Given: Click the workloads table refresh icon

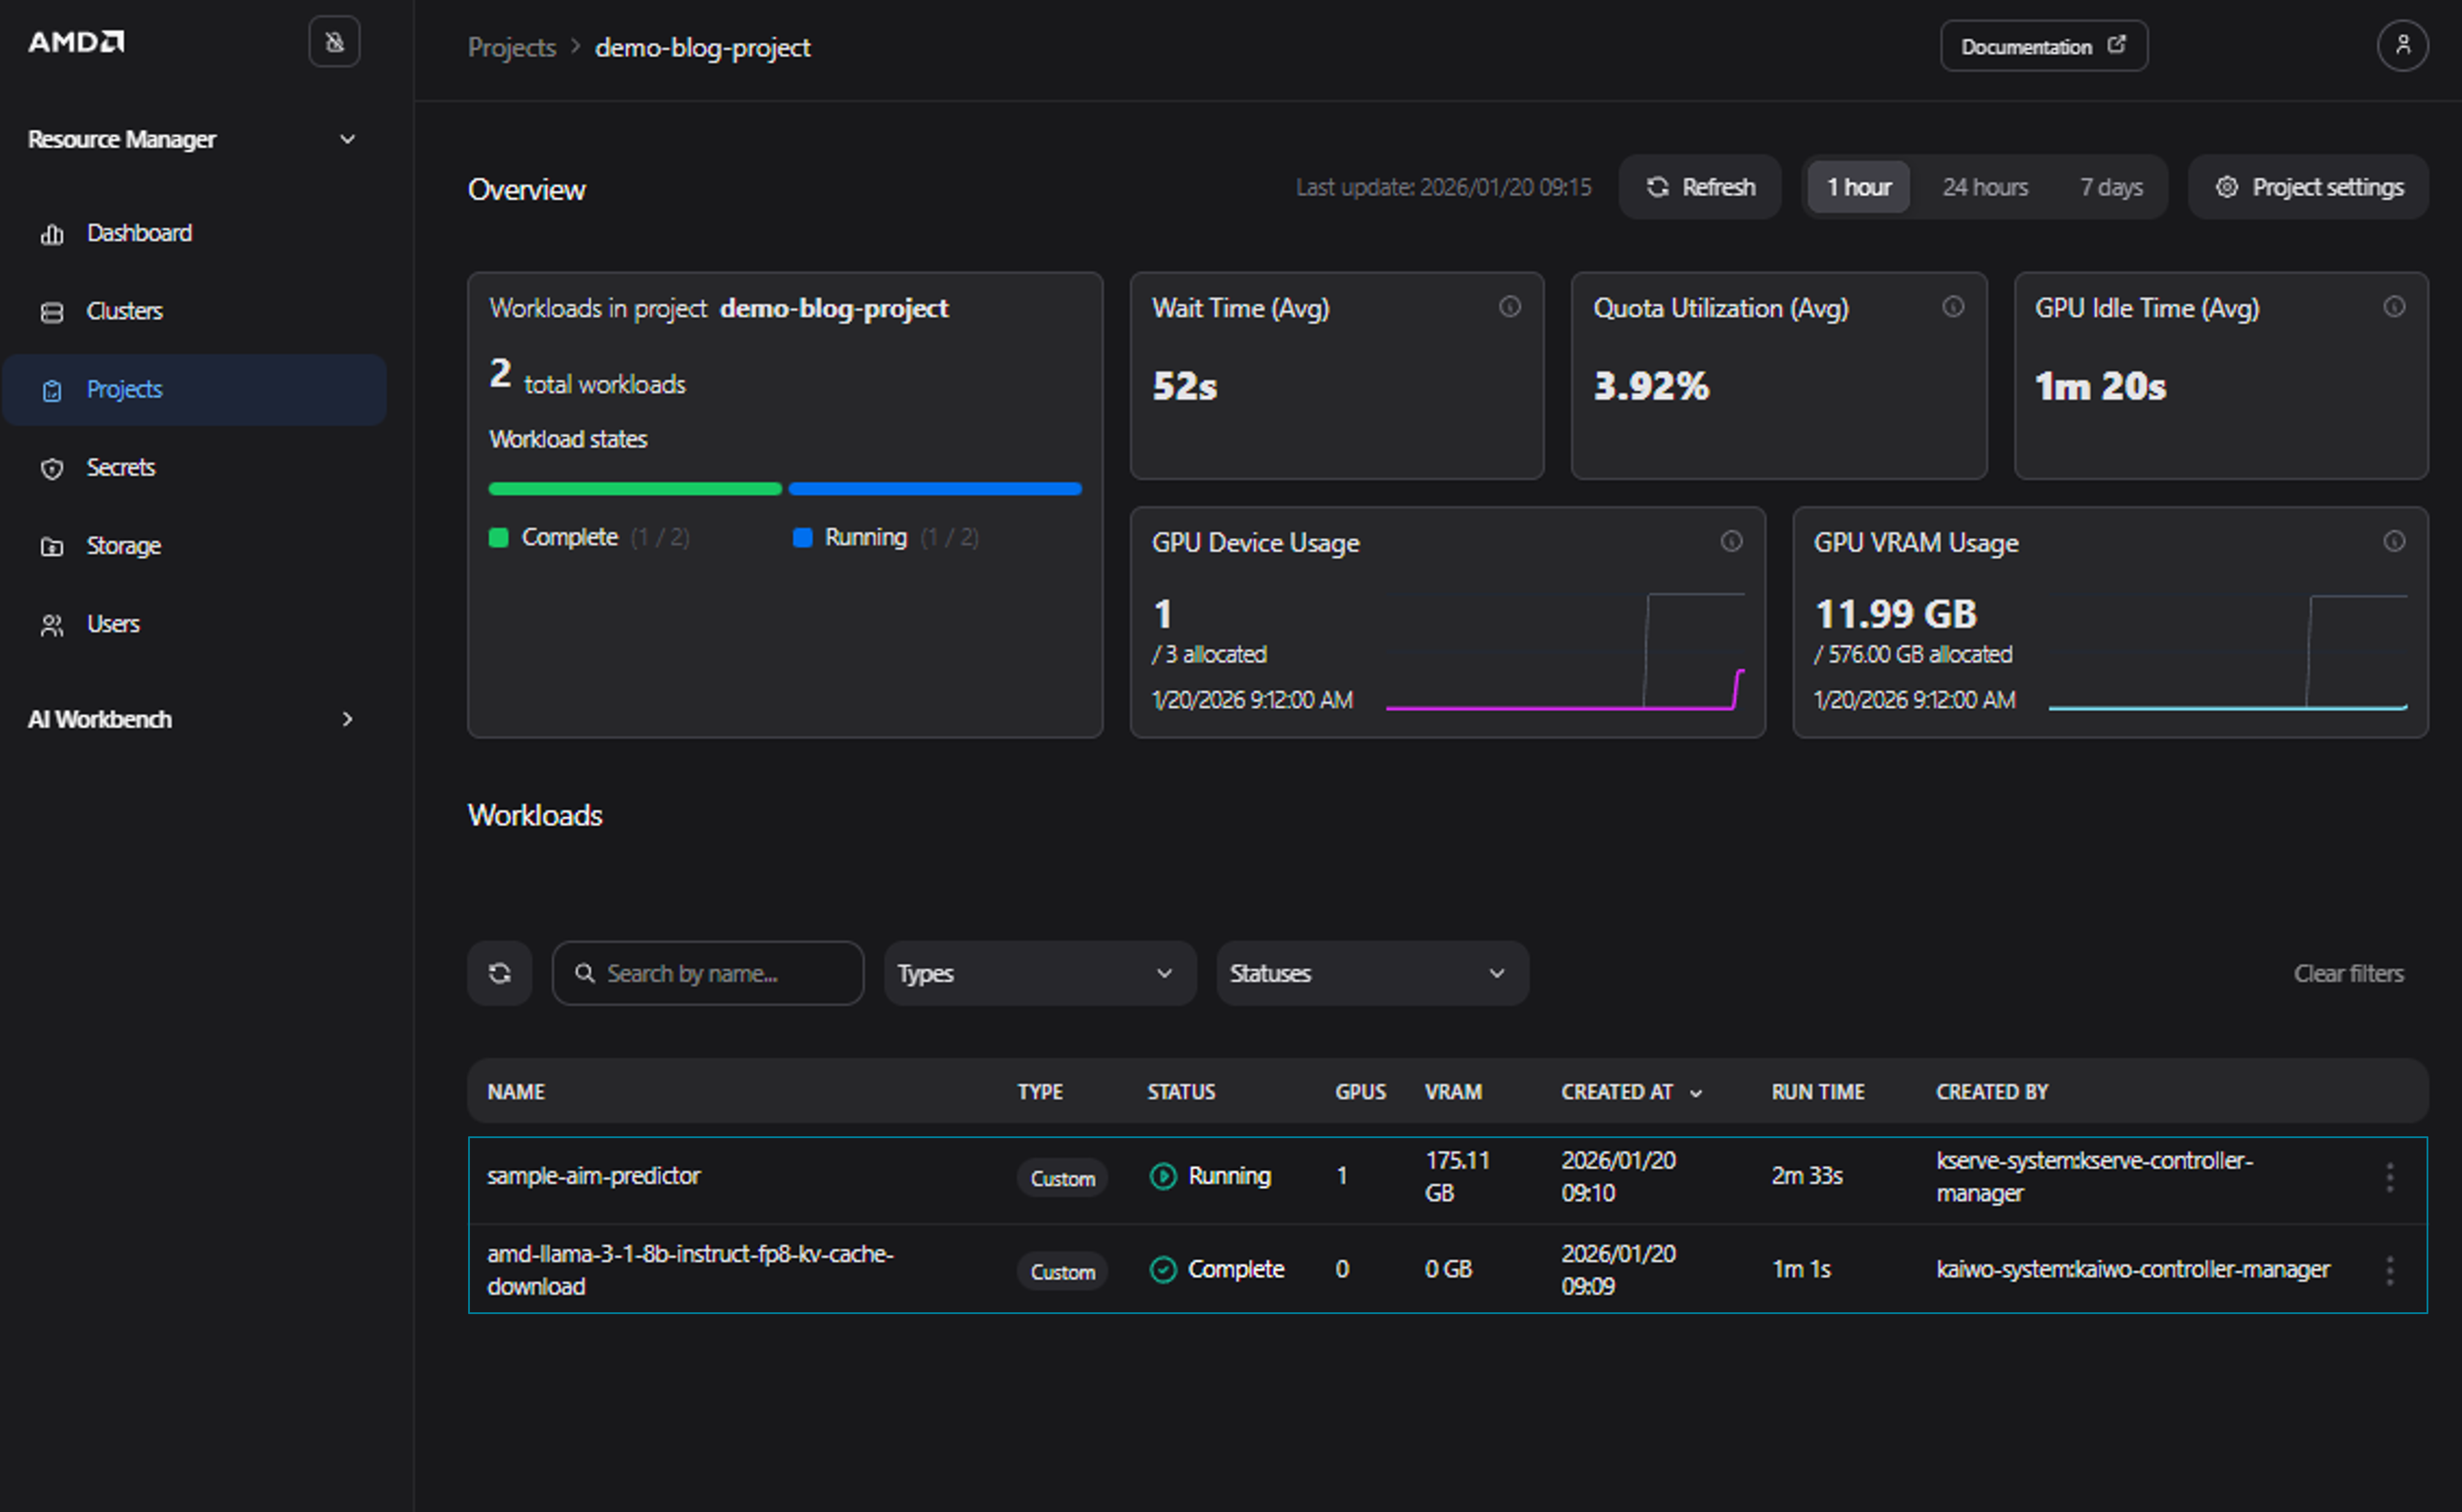Looking at the screenshot, I should [499, 973].
